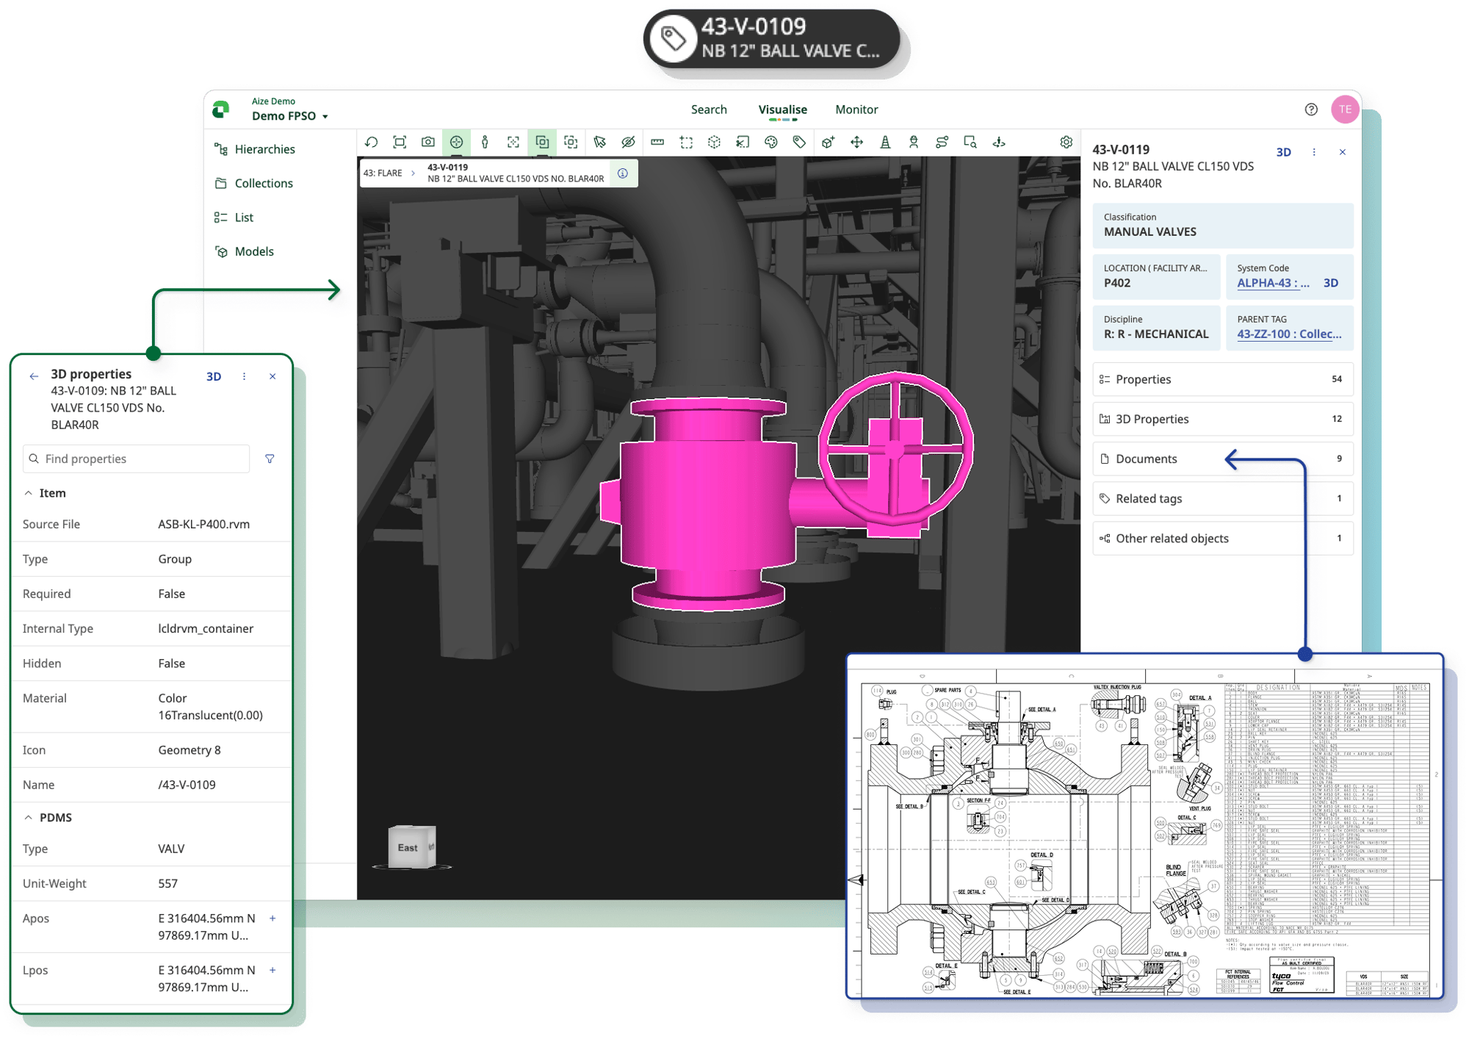Click the 3D button in 3D properties panel

point(214,376)
